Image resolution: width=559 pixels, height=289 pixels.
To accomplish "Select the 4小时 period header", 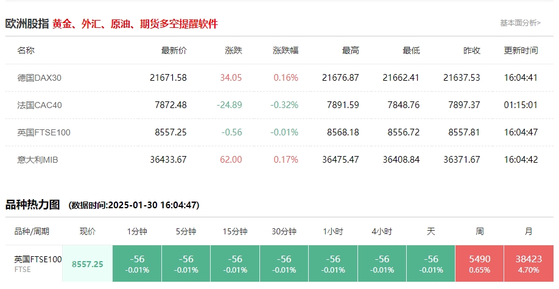I will (x=382, y=232).
